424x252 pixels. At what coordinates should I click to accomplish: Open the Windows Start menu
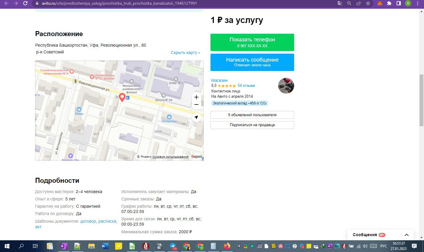tap(7, 246)
